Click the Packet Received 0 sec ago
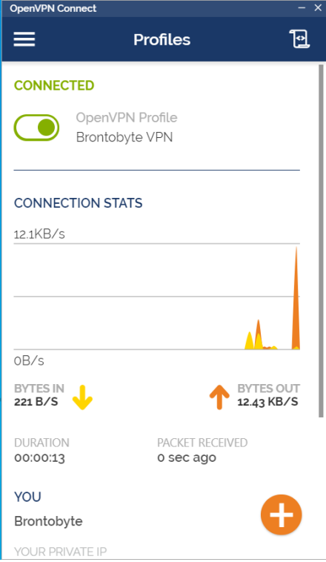Image resolution: width=326 pixels, height=562 pixels. coord(187,458)
